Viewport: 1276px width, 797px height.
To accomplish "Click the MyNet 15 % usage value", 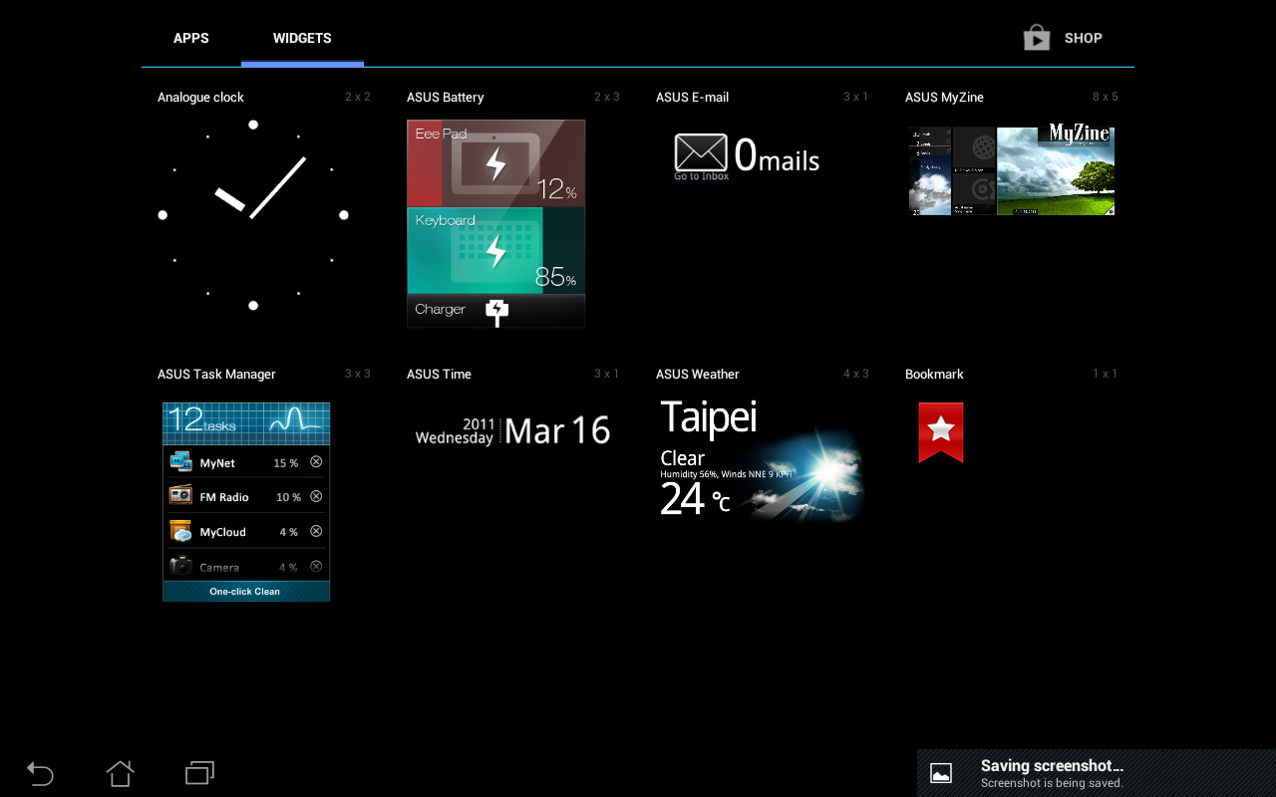I will pos(286,463).
